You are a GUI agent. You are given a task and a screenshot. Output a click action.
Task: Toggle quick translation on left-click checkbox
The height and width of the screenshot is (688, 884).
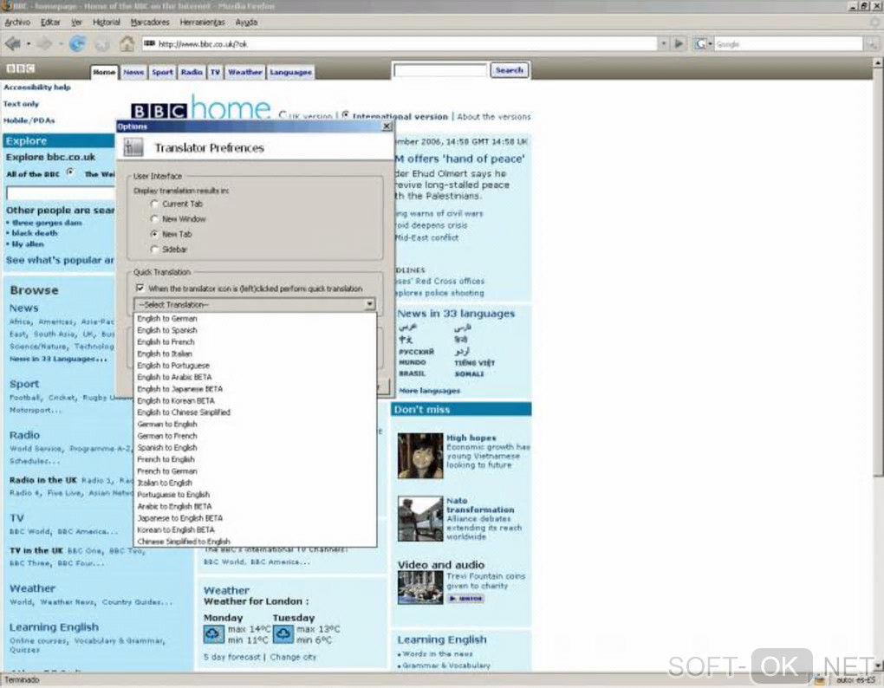point(140,288)
